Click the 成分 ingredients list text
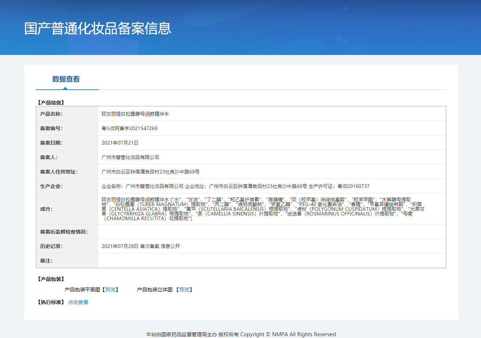 click(260, 209)
